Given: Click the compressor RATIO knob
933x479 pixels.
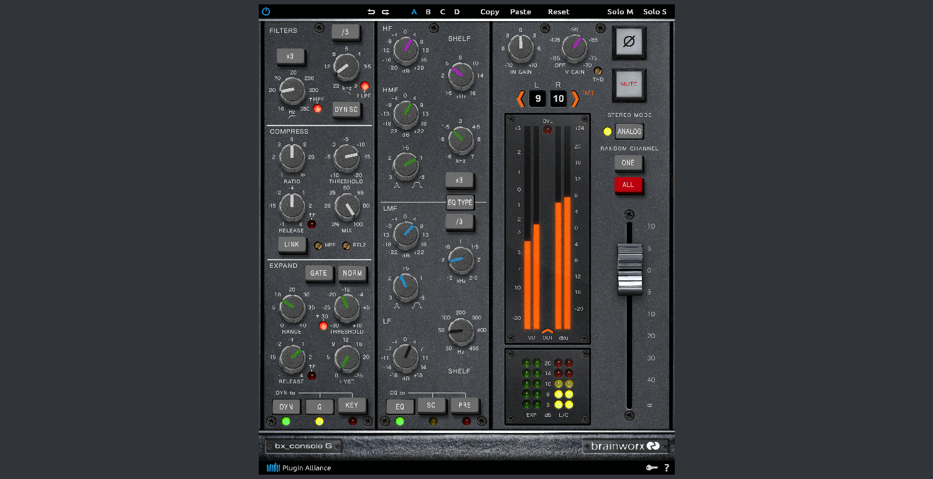Looking at the screenshot, I should click(x=292, y=158).
